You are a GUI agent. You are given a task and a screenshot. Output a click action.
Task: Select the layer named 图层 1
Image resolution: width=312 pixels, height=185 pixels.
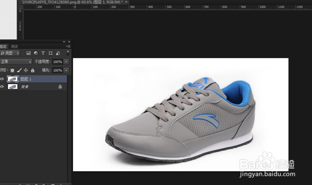tap(26, 79)
